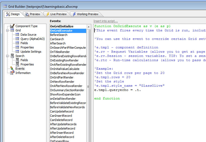This screenshot has height=142, width=206.
Task: Click the function OnGridExecute declaration line
Action: tap(132, 26)
